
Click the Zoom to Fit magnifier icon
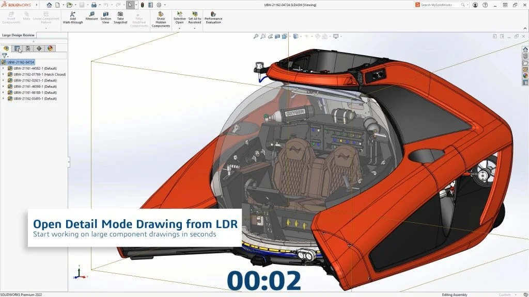[256, 37]
